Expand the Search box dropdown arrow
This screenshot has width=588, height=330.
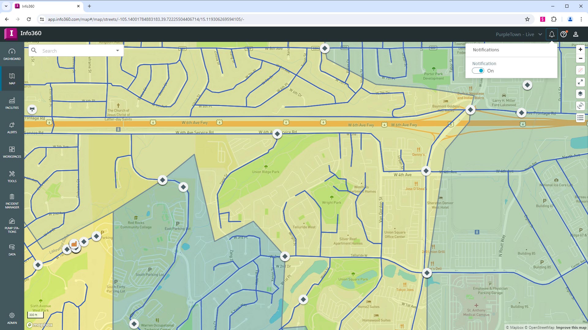(118, 51)
